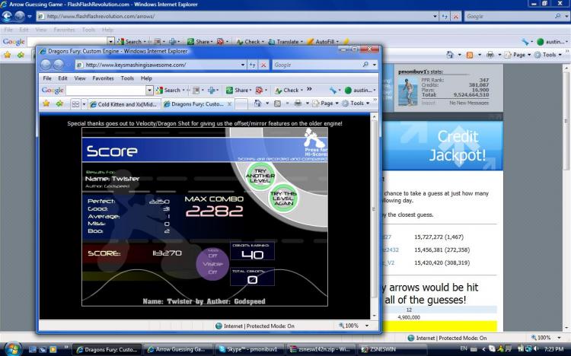Open wrench settings in Dragons Fury Google toolbar
The height and width of the screenshot is (356, 571).
[x=333, y=90]
